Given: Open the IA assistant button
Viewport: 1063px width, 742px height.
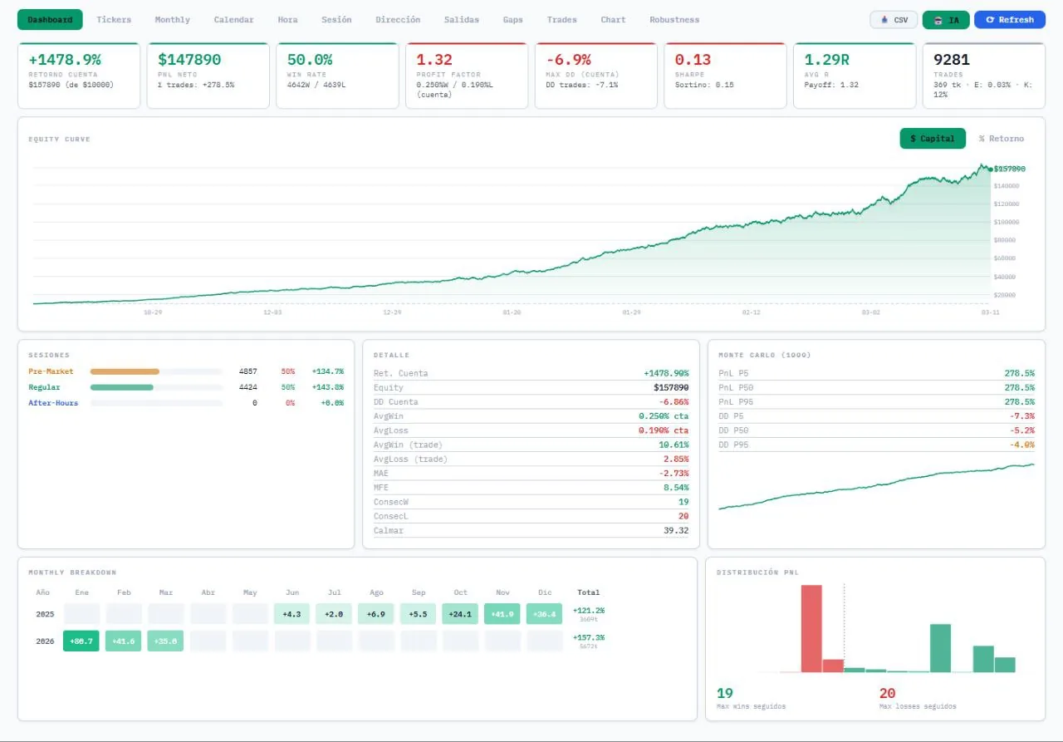Looking at the screenshot, I should click(x=946, y=19).
